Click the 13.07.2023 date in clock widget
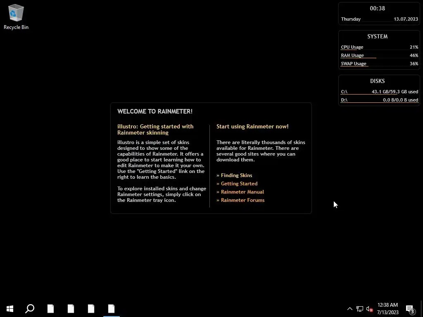Viewport: 423px width, 317px height. click(x=406, y=19)
